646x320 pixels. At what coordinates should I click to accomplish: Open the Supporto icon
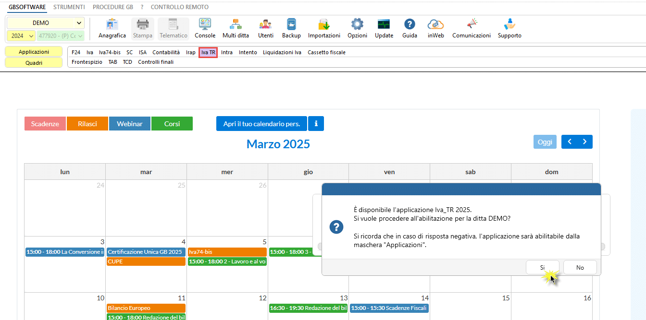(509, 29)
